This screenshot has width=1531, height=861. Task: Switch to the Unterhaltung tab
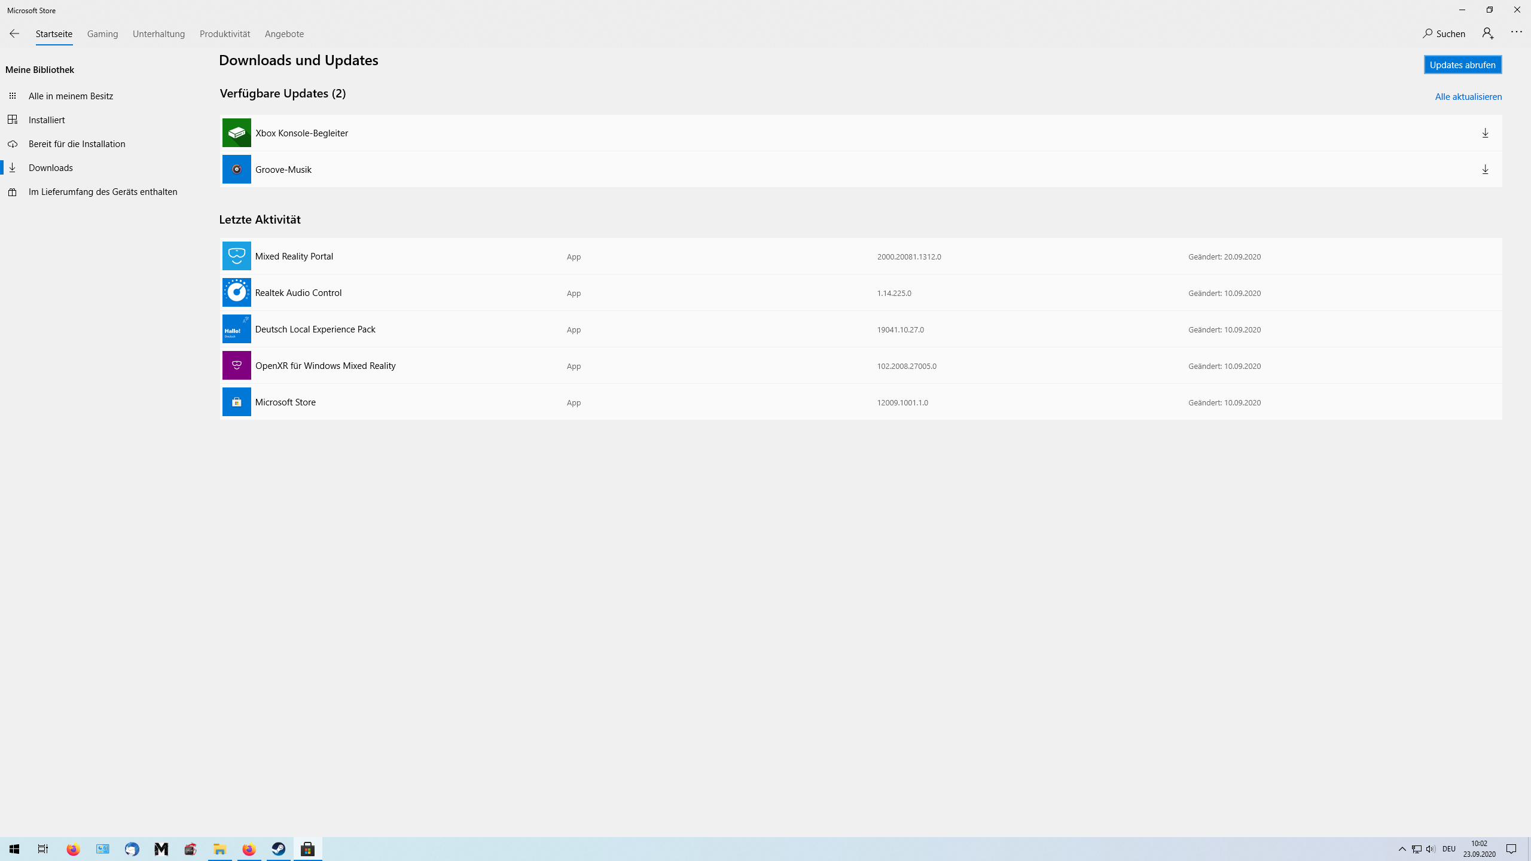[x=158, y=33]
